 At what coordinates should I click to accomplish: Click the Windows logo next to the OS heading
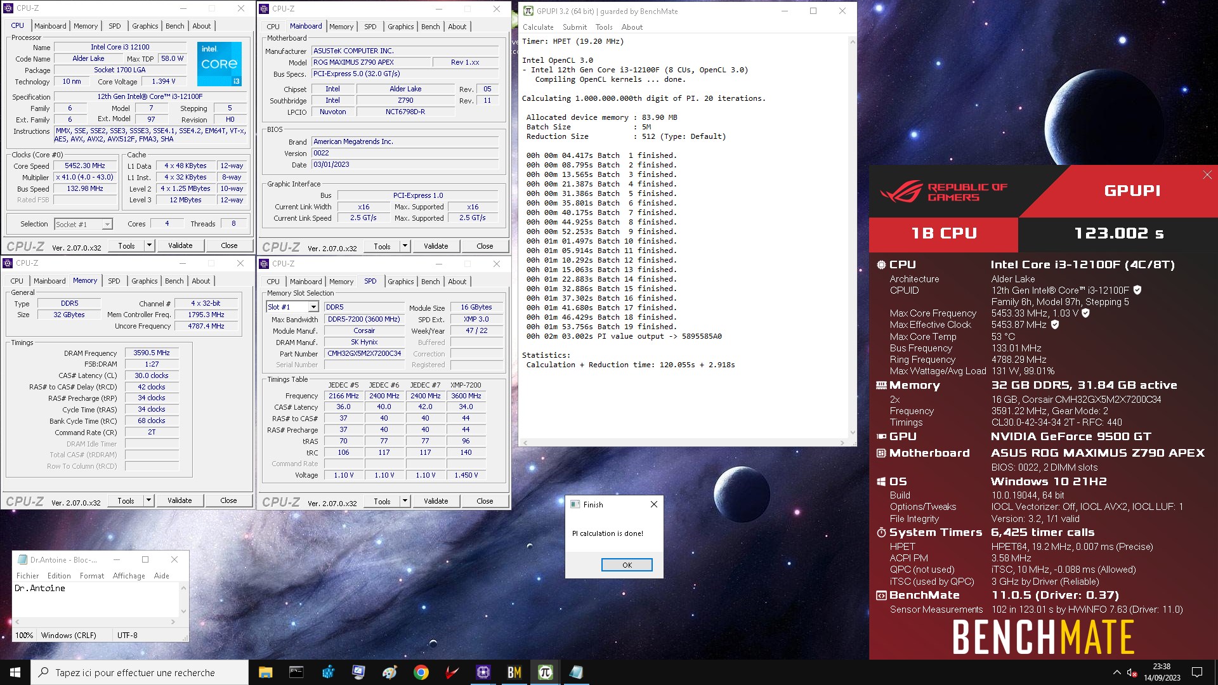tap(881, 482)
